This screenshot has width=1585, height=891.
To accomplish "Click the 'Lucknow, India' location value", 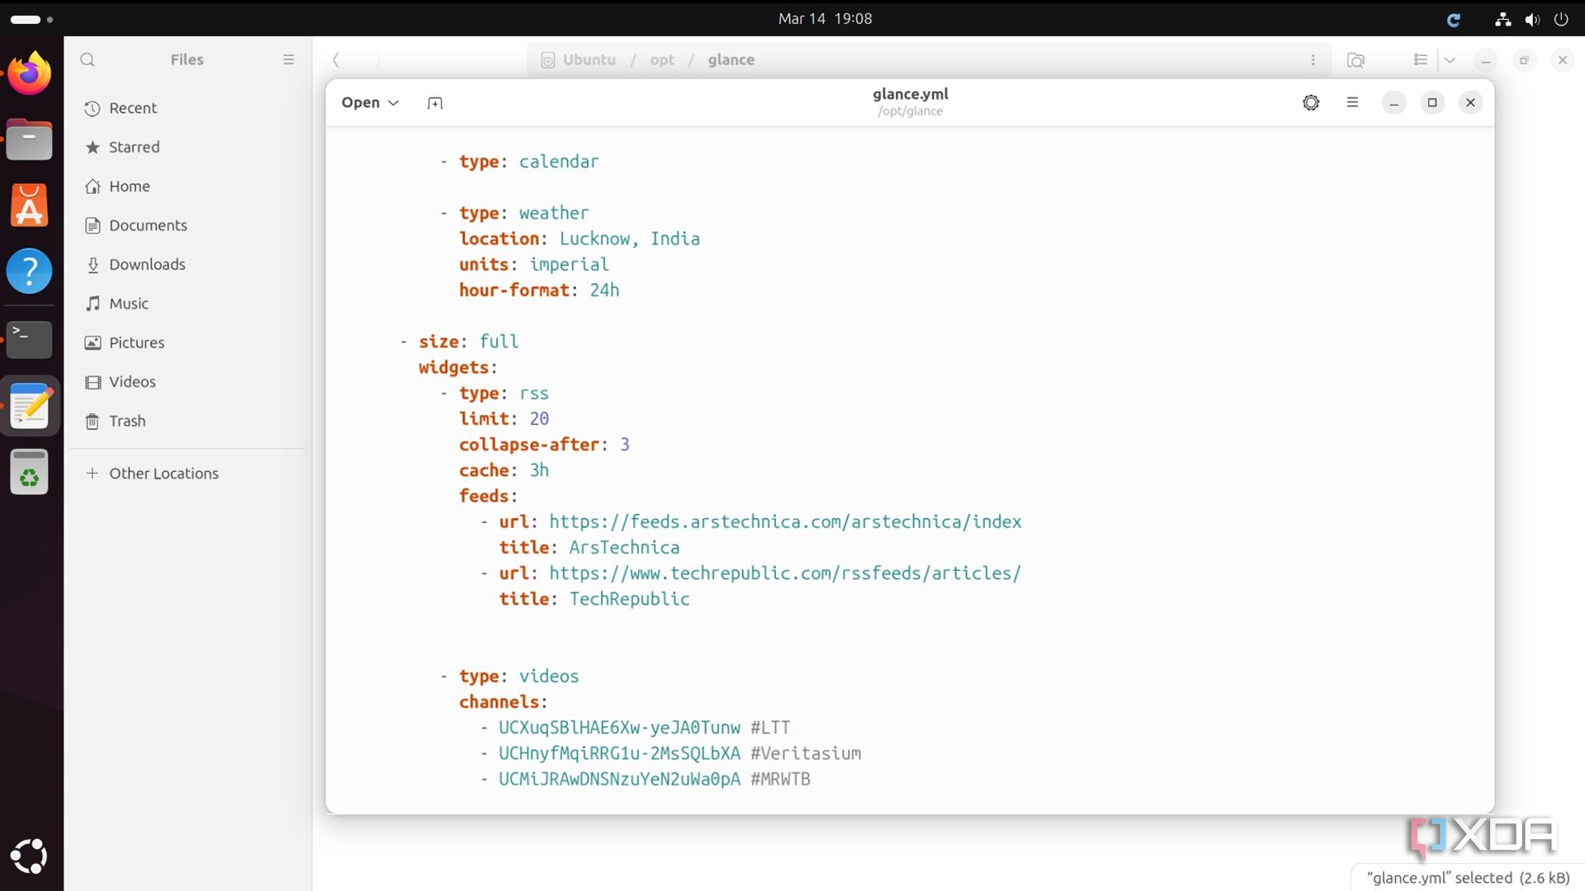I will point(630,238).
